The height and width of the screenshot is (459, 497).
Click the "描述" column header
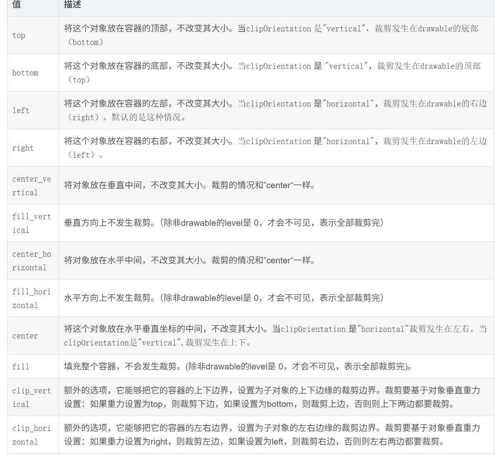coord(73,5)
